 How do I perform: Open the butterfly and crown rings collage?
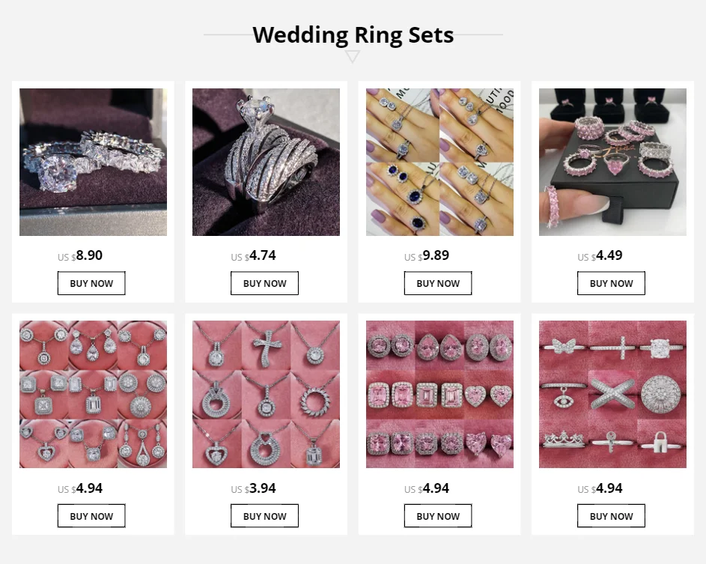click(x=613, y=394)
